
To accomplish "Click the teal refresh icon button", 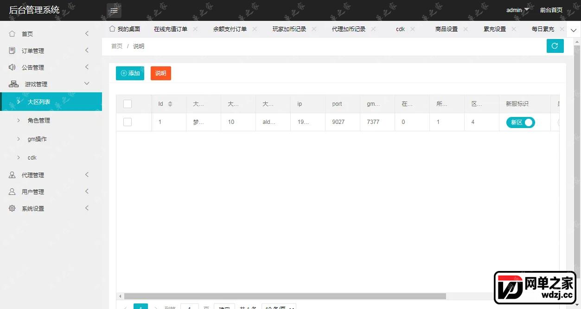I will (x=555, y=46).
